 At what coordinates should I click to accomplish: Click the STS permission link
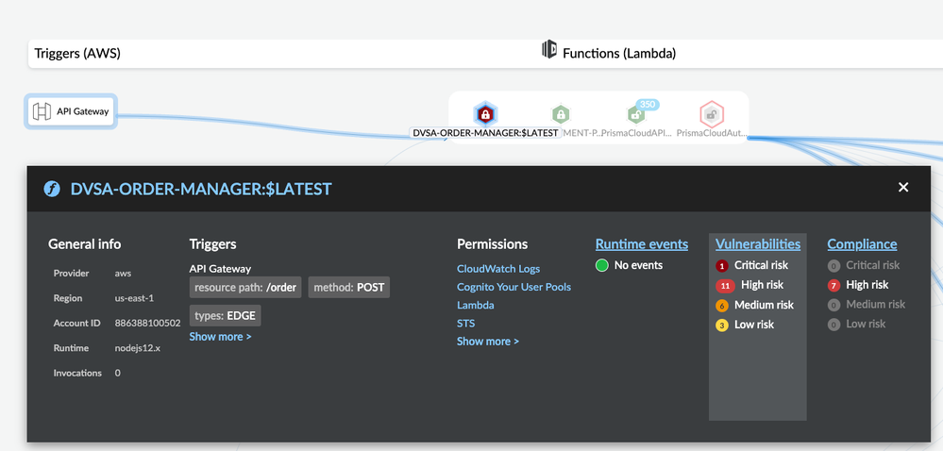pos(465,324)
